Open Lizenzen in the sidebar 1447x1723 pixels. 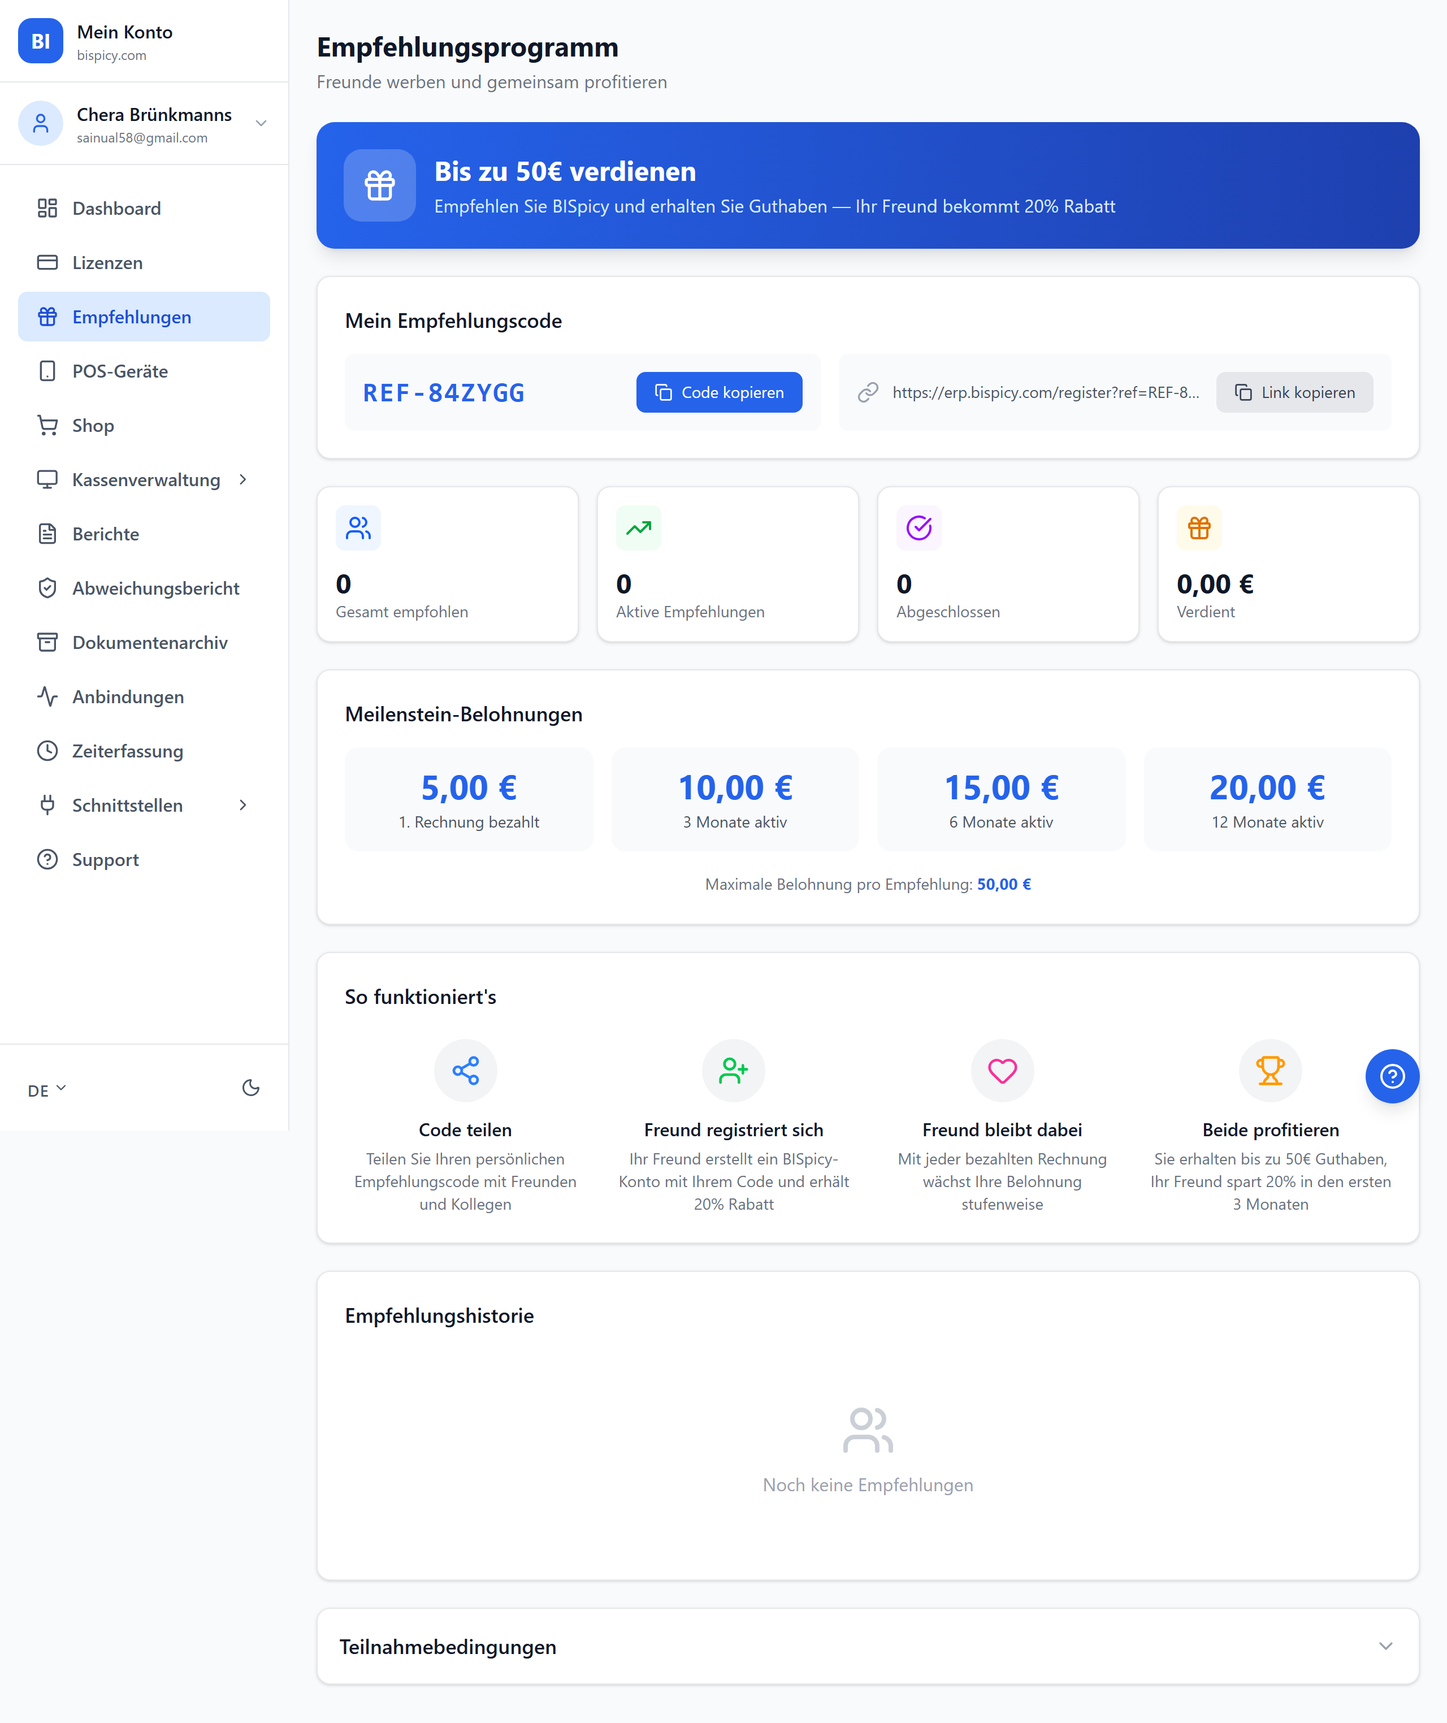[144, 262]
